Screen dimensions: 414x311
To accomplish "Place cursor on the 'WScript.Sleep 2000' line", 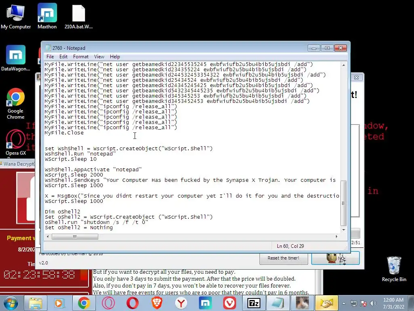I will coord(74,175).
